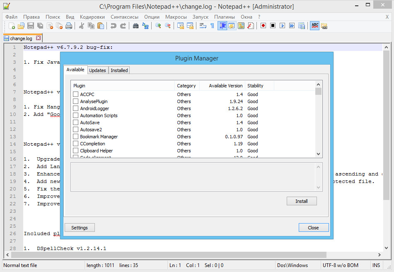Click the Zoom In magnifier icon

[158, 26]
